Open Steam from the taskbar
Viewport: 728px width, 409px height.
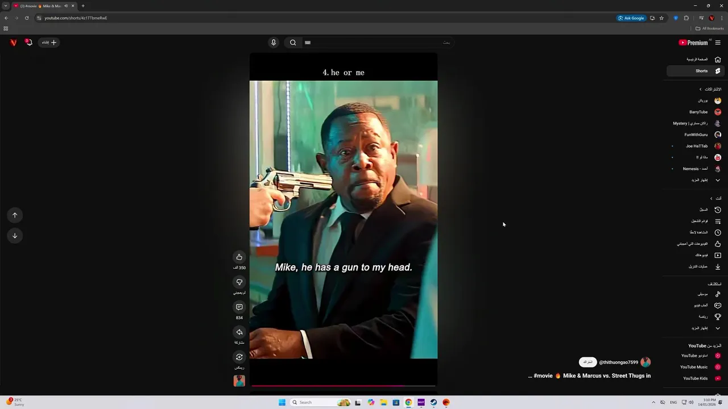(433, 402)
